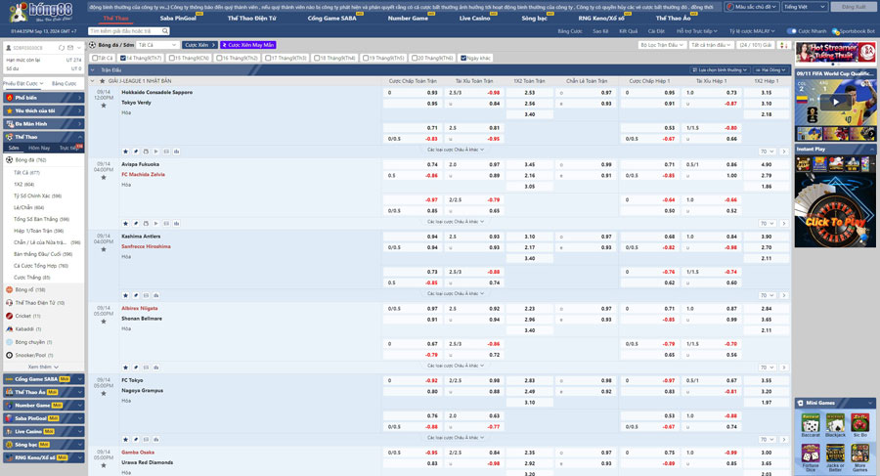Favorite the Avispa Fukuoka match star
The height and width of the screenshot is (476, 880).
(104, 177)
